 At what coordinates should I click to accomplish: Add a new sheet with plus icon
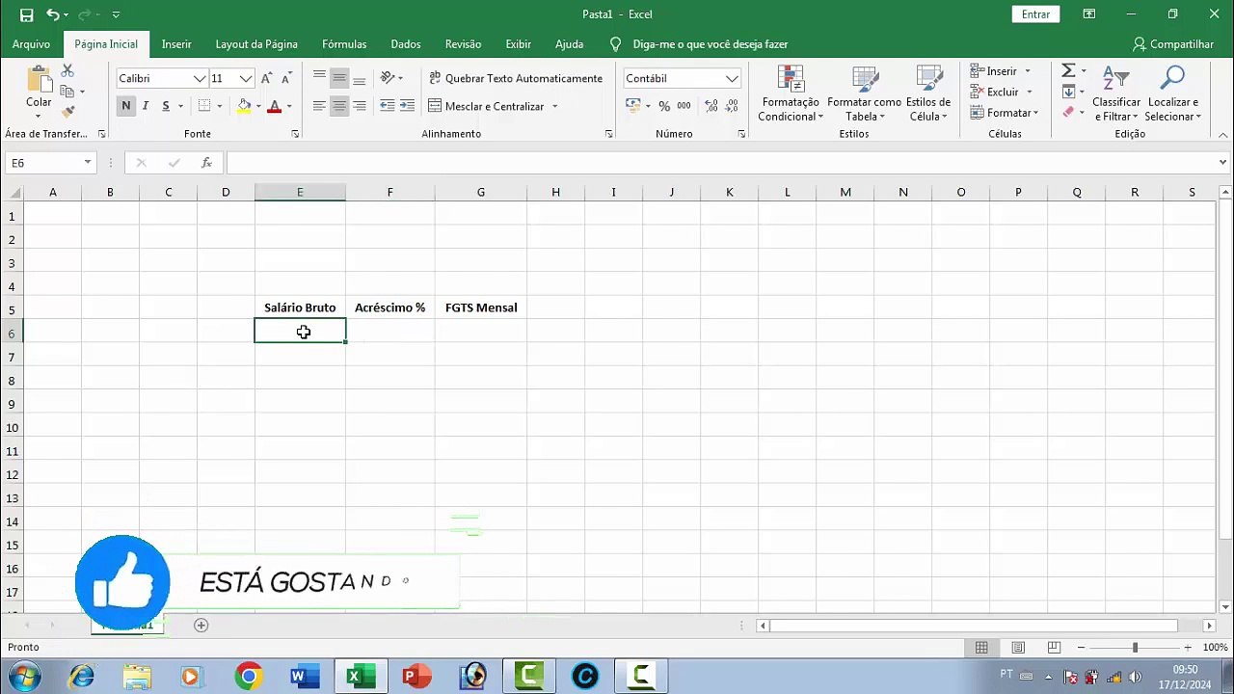coord(201,626)
